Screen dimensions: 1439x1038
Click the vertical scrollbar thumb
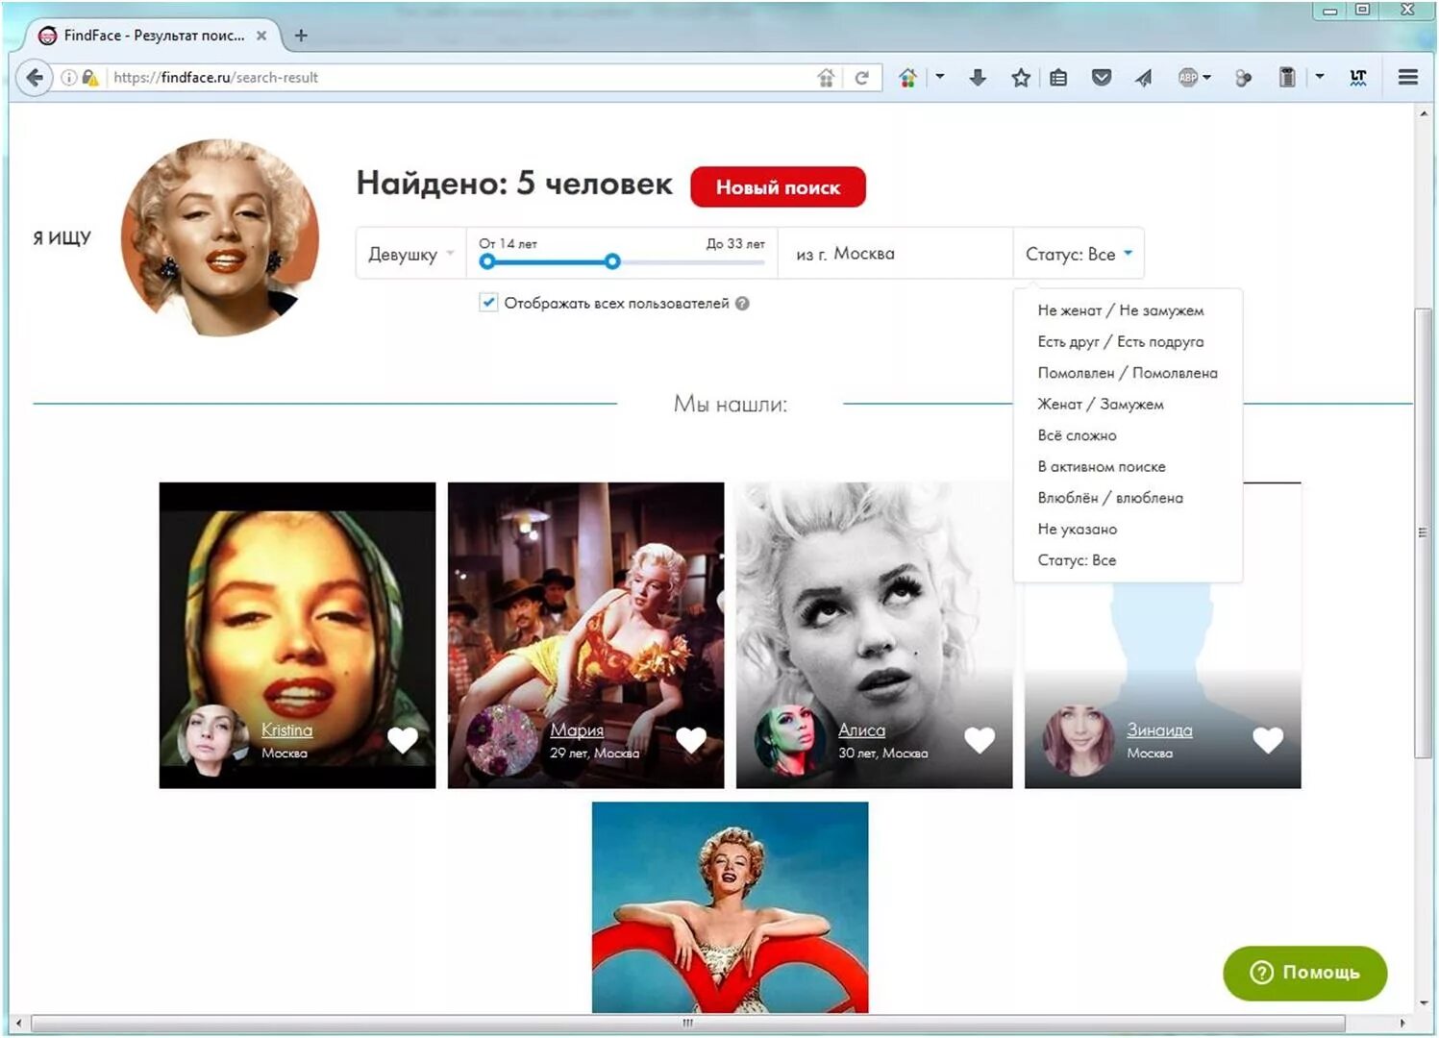pyautogui.click(x=1424, y=532)
